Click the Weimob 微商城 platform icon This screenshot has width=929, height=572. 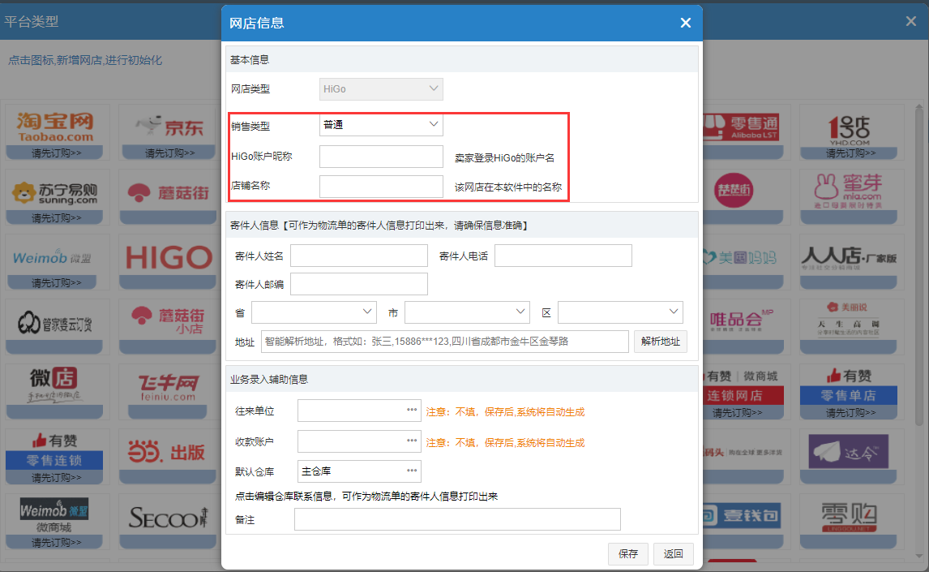[x=54, y=516]
